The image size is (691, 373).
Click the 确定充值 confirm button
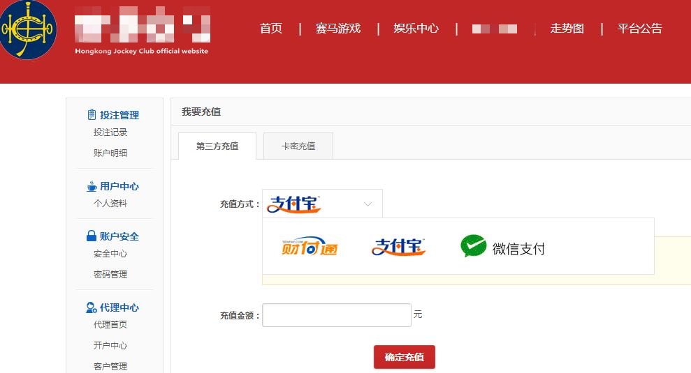click(x=405, y=357)
